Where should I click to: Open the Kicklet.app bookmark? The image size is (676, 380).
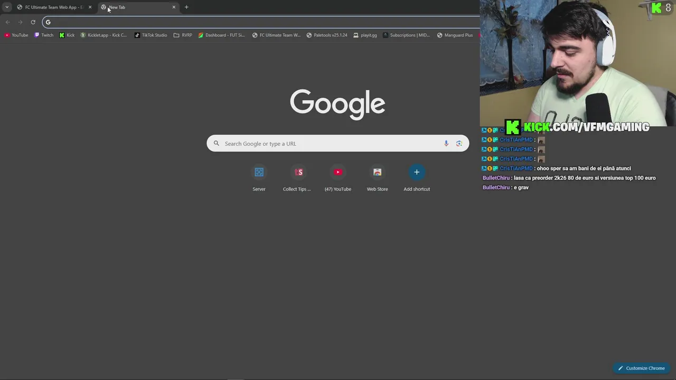(x=104, y=35)
